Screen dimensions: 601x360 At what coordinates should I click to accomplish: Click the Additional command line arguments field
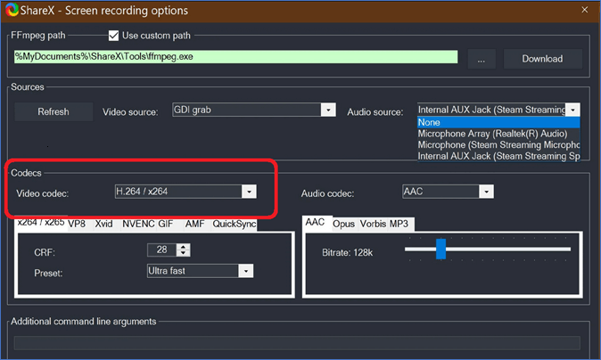click(294, 343)
